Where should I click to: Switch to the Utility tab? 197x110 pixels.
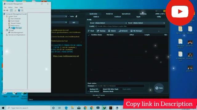[x=159, y=17]
